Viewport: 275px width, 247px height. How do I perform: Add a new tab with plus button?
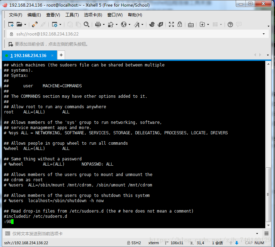point(61,55)
